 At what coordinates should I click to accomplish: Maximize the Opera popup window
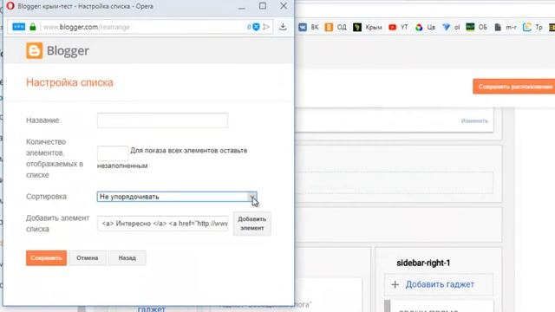pos(263,6)
